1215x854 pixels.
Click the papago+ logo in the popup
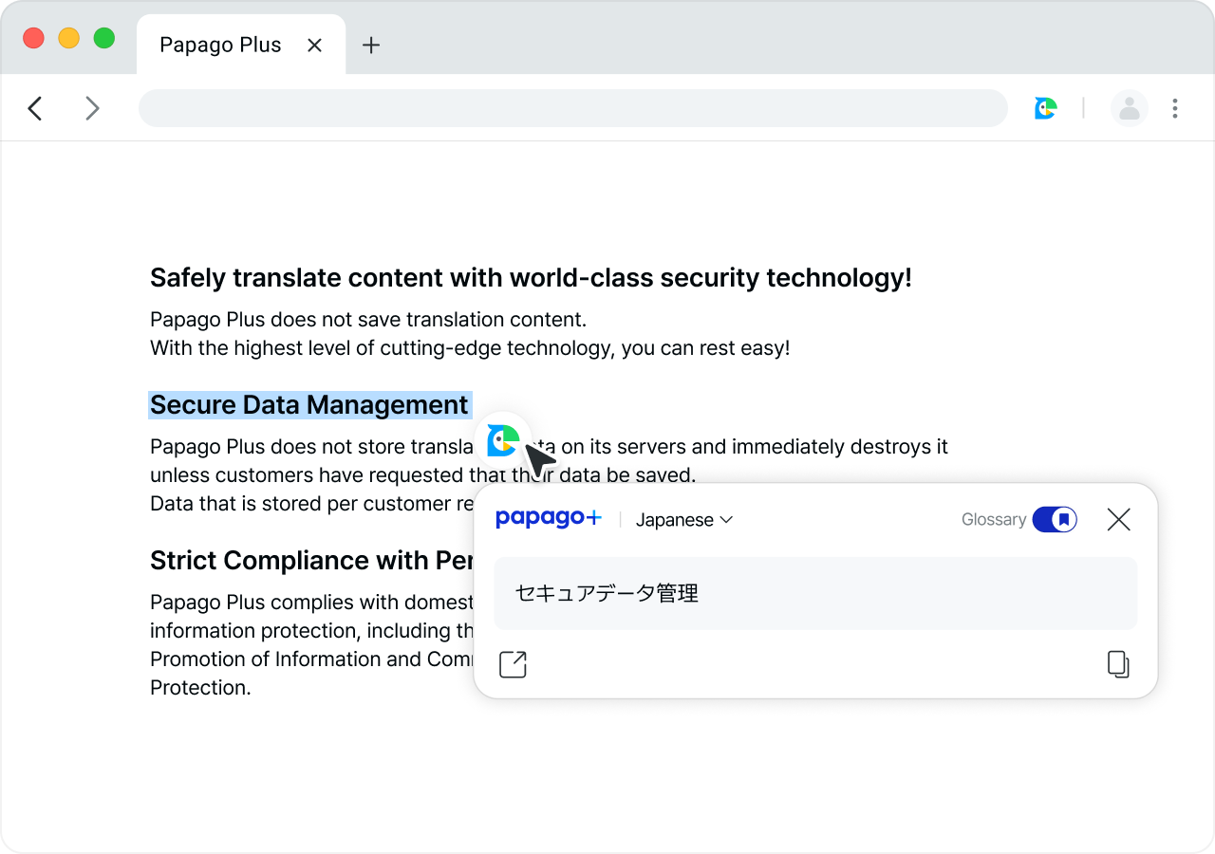coord(548,519)
